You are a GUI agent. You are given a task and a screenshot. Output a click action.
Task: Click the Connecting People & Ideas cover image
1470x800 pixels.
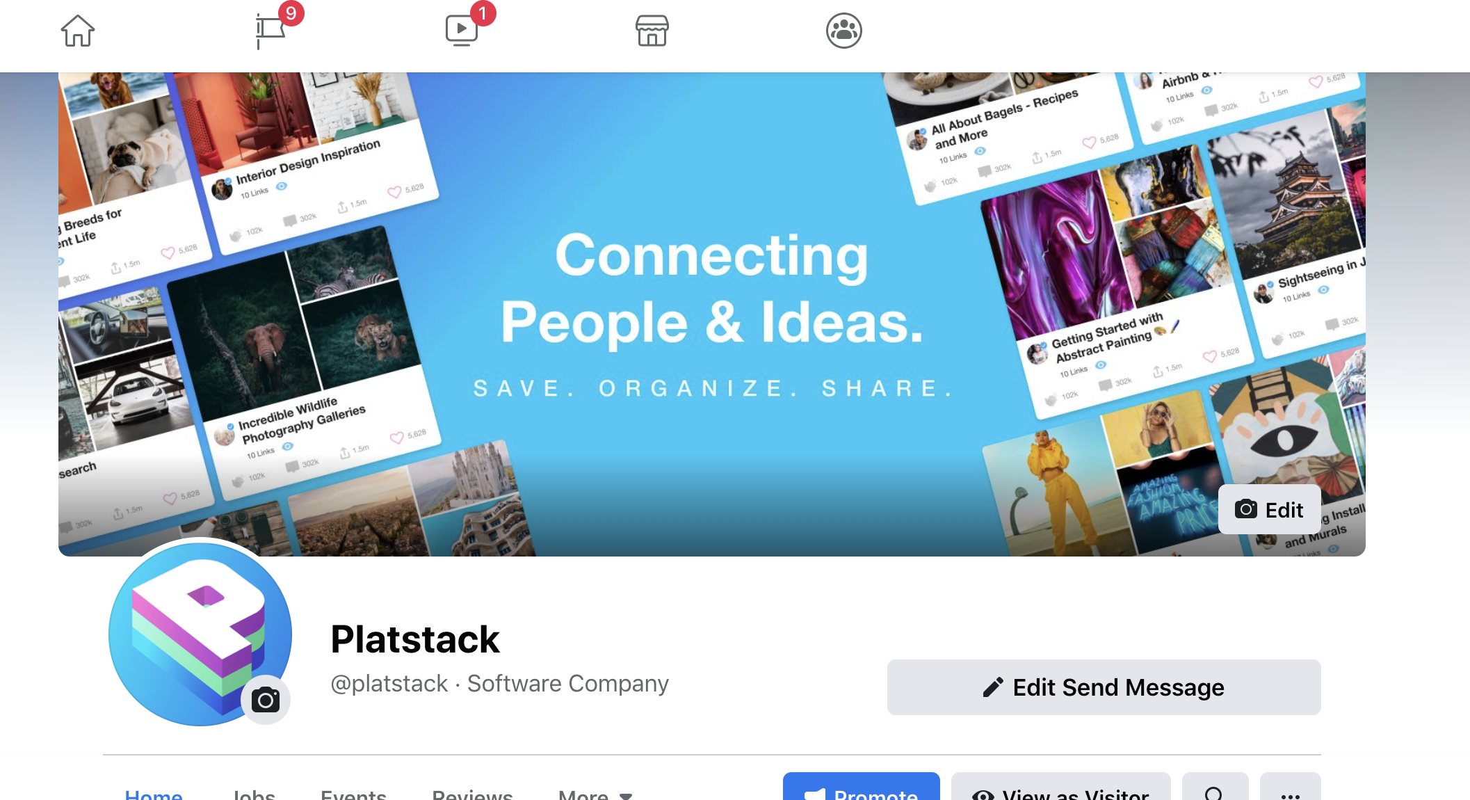[x=712, y=314]
